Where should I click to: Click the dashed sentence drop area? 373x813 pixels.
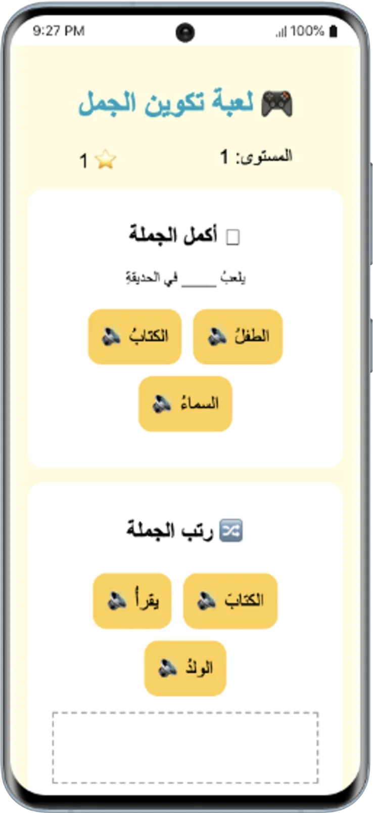click(185, 747)
